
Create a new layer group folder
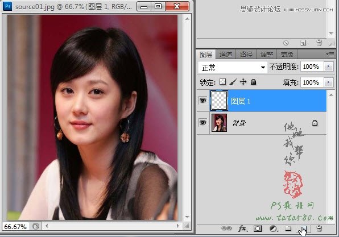pyautogui.click(x=288, y=228)
